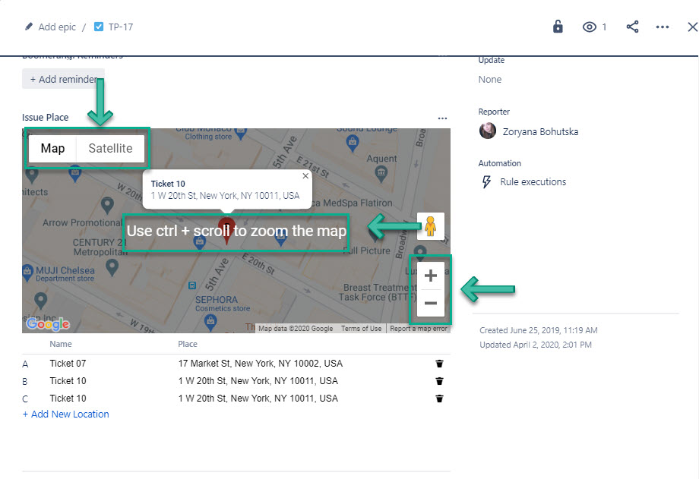The image size is (699, 479).
Task: Click the Street View pegman icon
Action: pos(430,226)
